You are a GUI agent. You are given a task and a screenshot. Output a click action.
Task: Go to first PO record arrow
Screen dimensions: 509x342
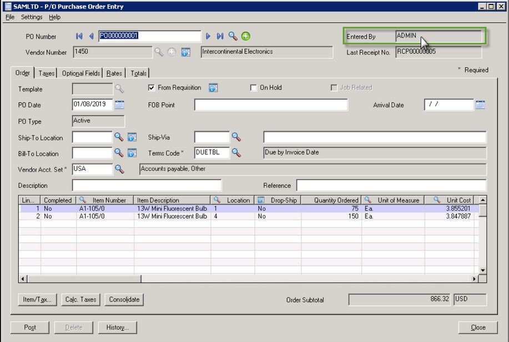[x=79, y=36]
